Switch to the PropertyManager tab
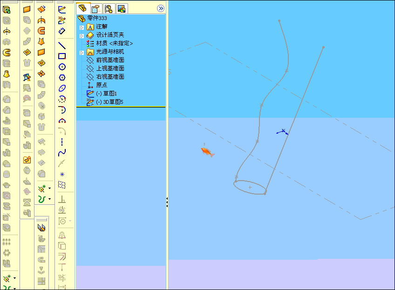This screenshot has height=290, width=395. click(x=96, y=9)
